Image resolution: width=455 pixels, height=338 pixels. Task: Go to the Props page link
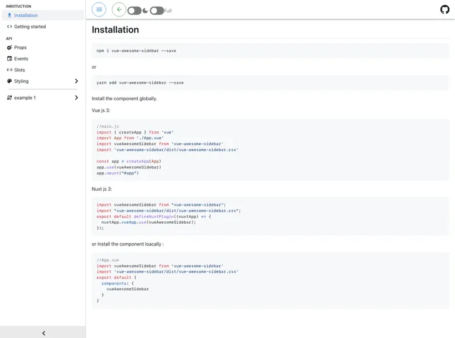(x=21, y=48)
